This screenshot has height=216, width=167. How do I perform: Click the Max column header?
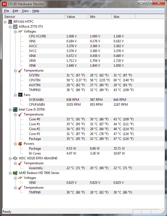tap(123, 17)
